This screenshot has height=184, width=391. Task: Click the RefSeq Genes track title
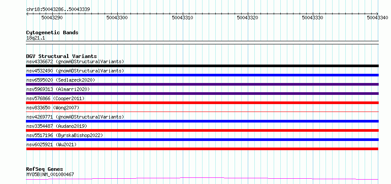(45, 170)
